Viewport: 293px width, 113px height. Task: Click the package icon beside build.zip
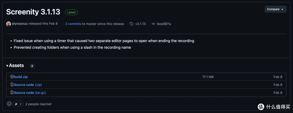[x=12, y=77]
